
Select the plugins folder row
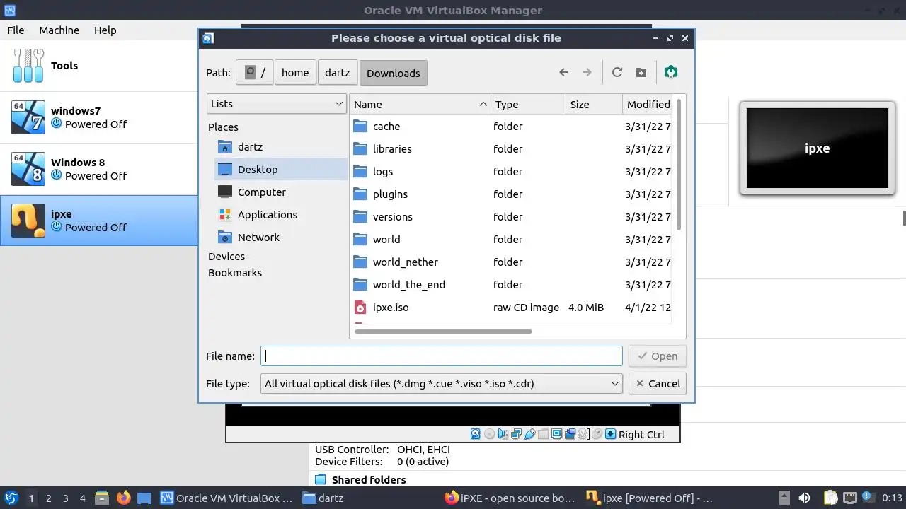click(510, 194)
